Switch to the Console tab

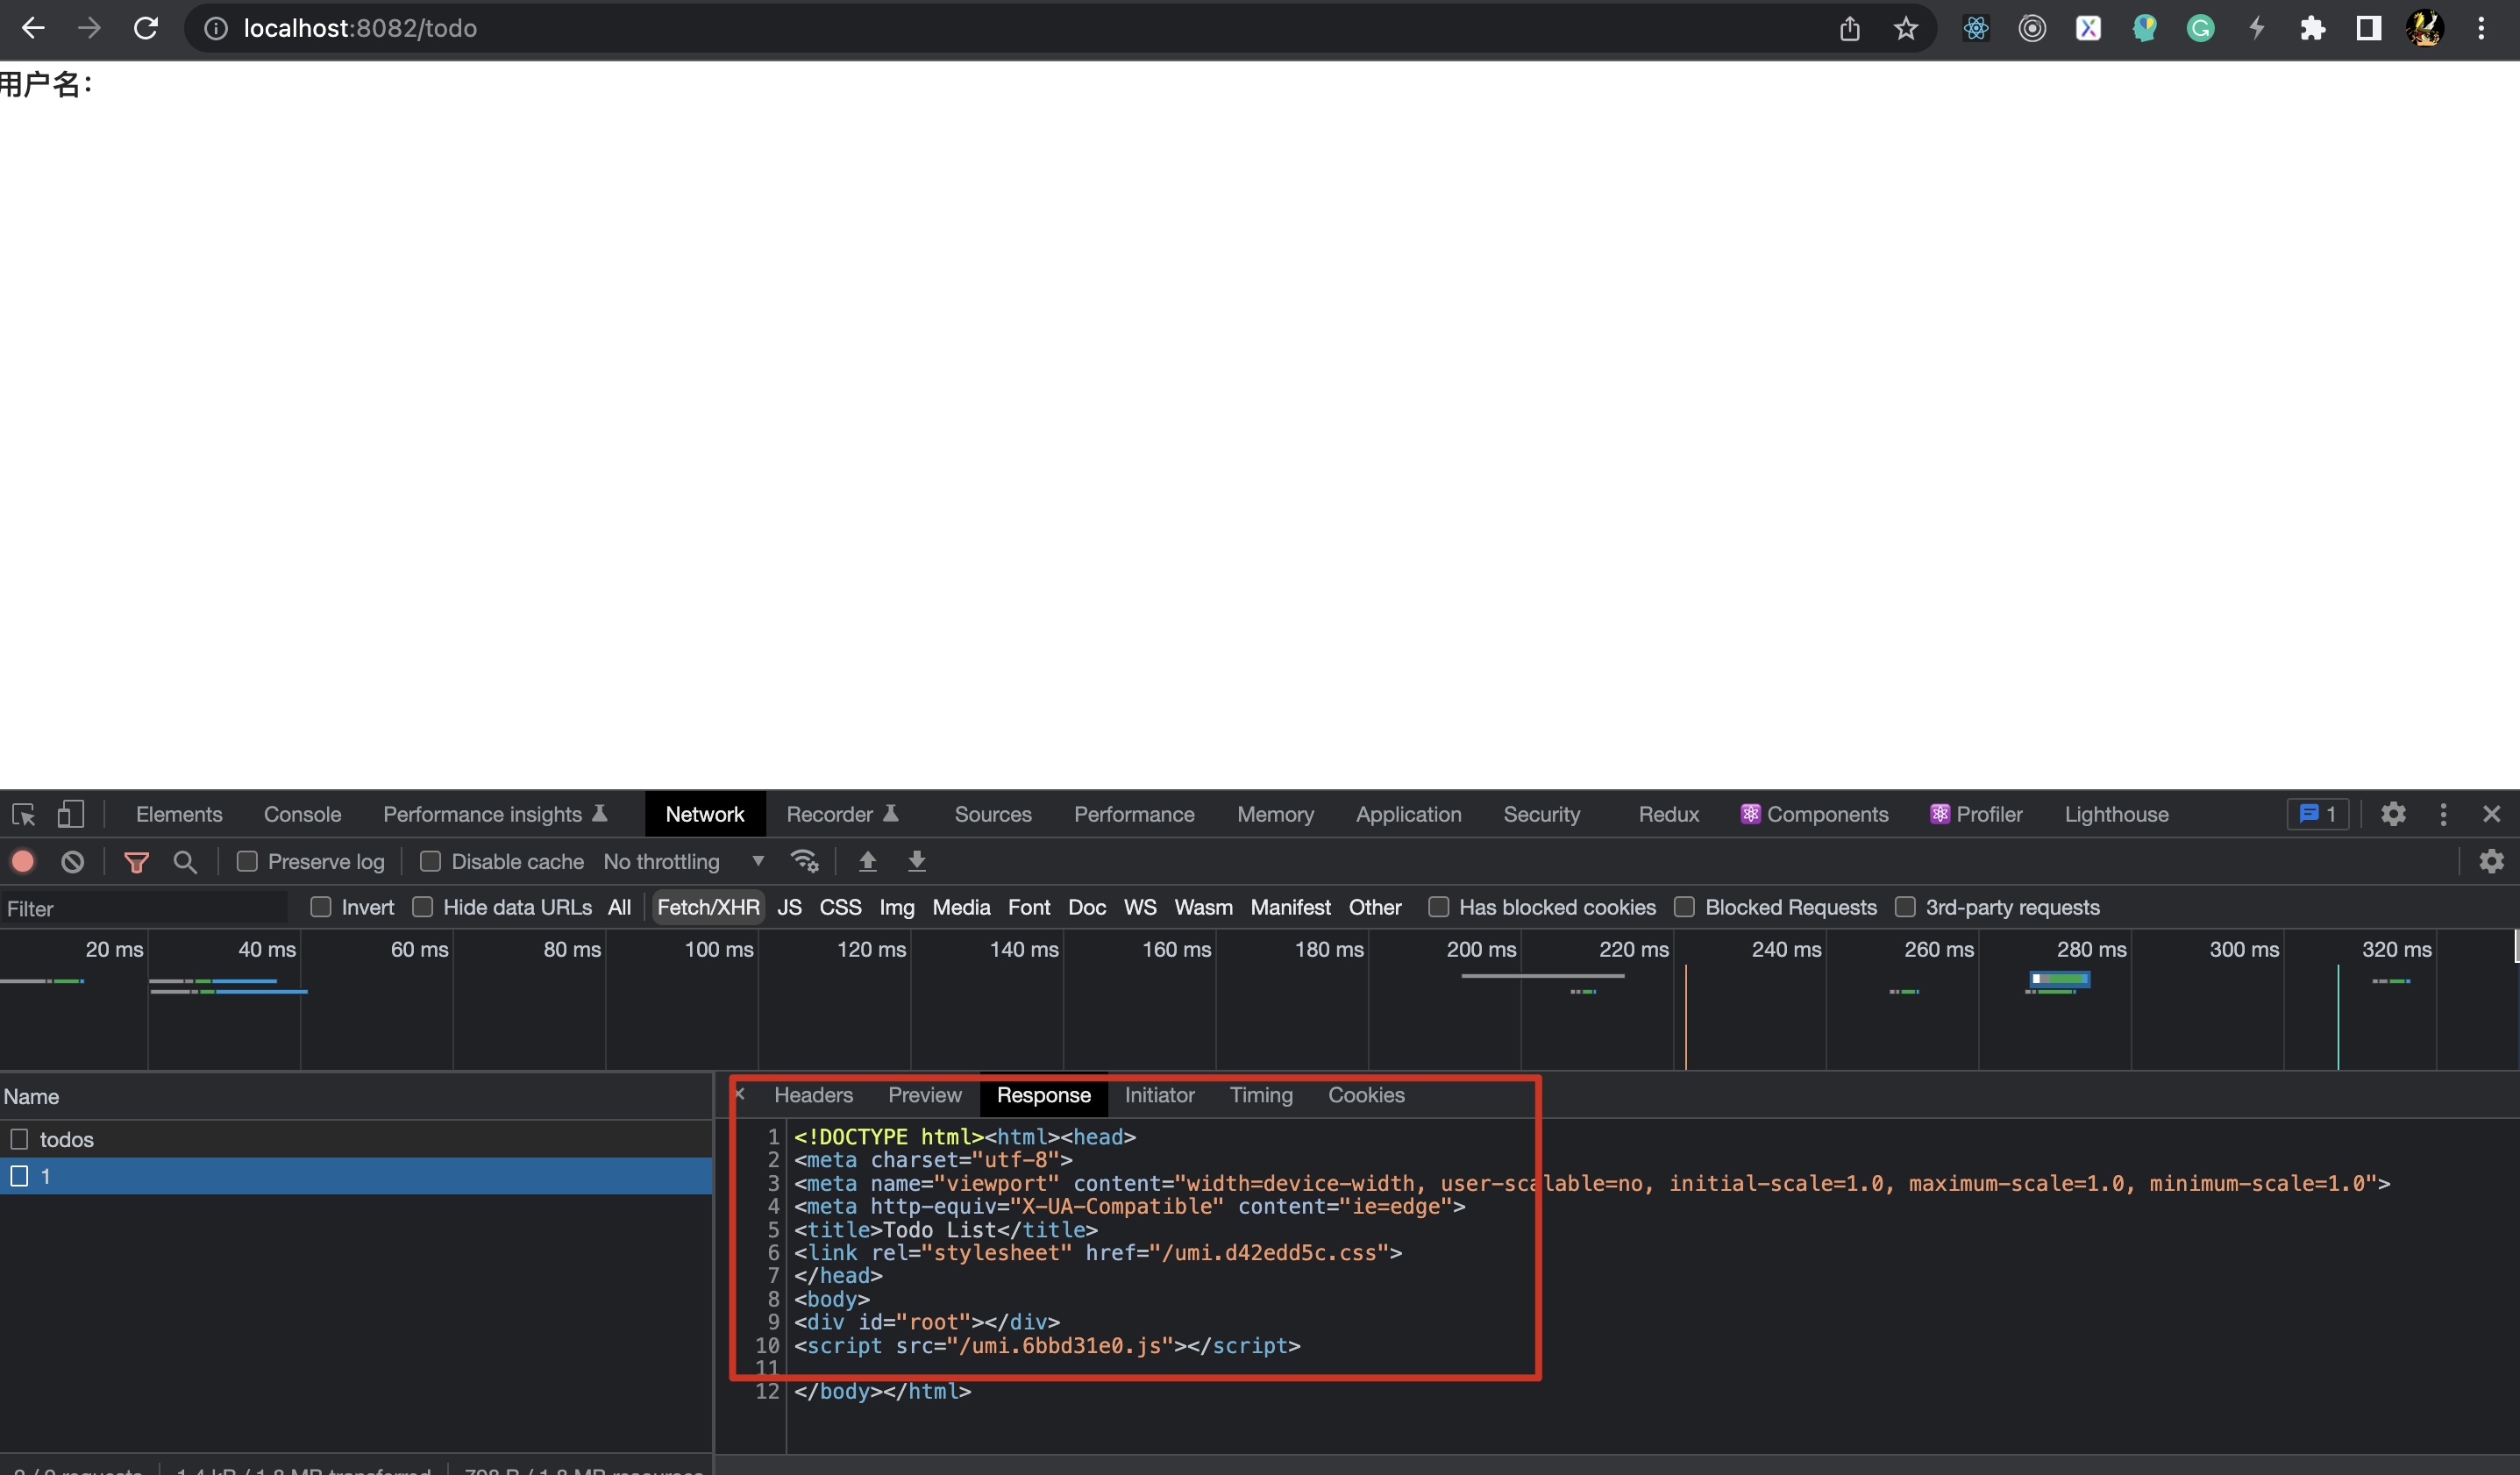pyautogui.click(x=302, y=814)
